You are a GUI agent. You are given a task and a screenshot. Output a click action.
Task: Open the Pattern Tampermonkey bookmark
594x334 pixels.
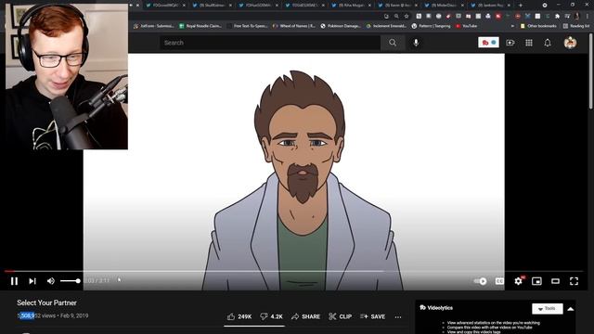(x=431, y=26)
